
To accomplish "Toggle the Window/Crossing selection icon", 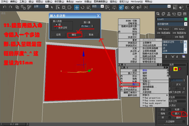I will pos(69,8).
